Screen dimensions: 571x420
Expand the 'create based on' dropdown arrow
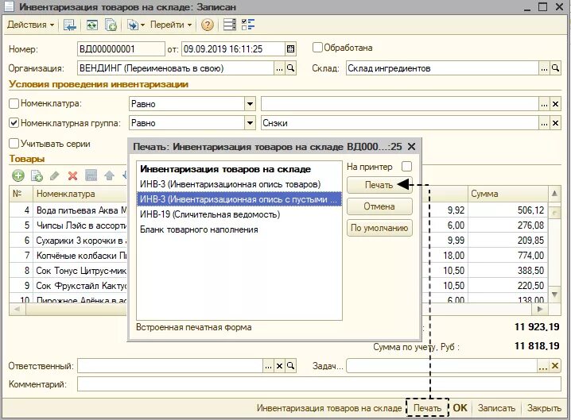(142, 25)
